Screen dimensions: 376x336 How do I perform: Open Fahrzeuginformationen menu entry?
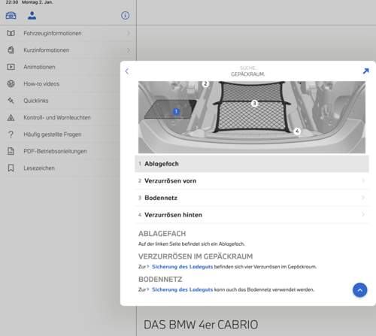click(68, 33)
